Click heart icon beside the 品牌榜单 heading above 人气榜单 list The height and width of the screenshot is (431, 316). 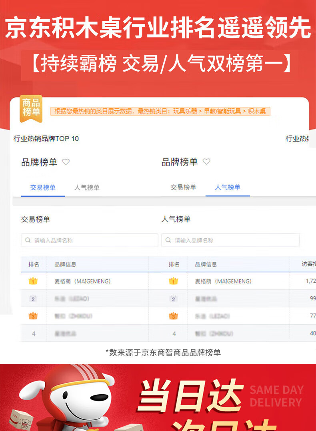pos(206,162)
